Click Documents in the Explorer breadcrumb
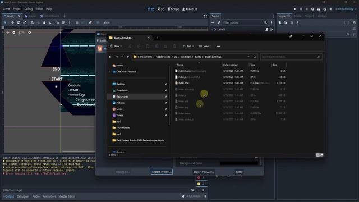 pyautogui.click(x=146, y=57)
